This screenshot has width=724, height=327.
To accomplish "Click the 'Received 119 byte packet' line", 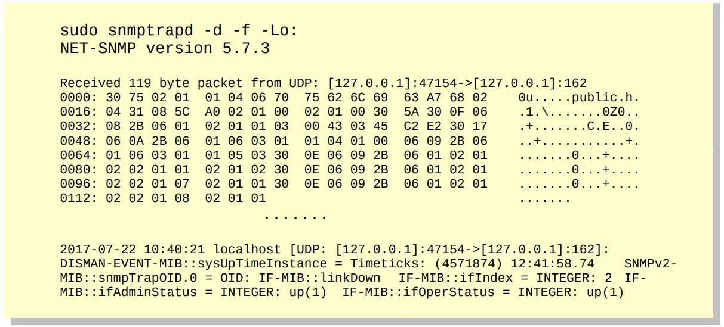I will 324,83.
